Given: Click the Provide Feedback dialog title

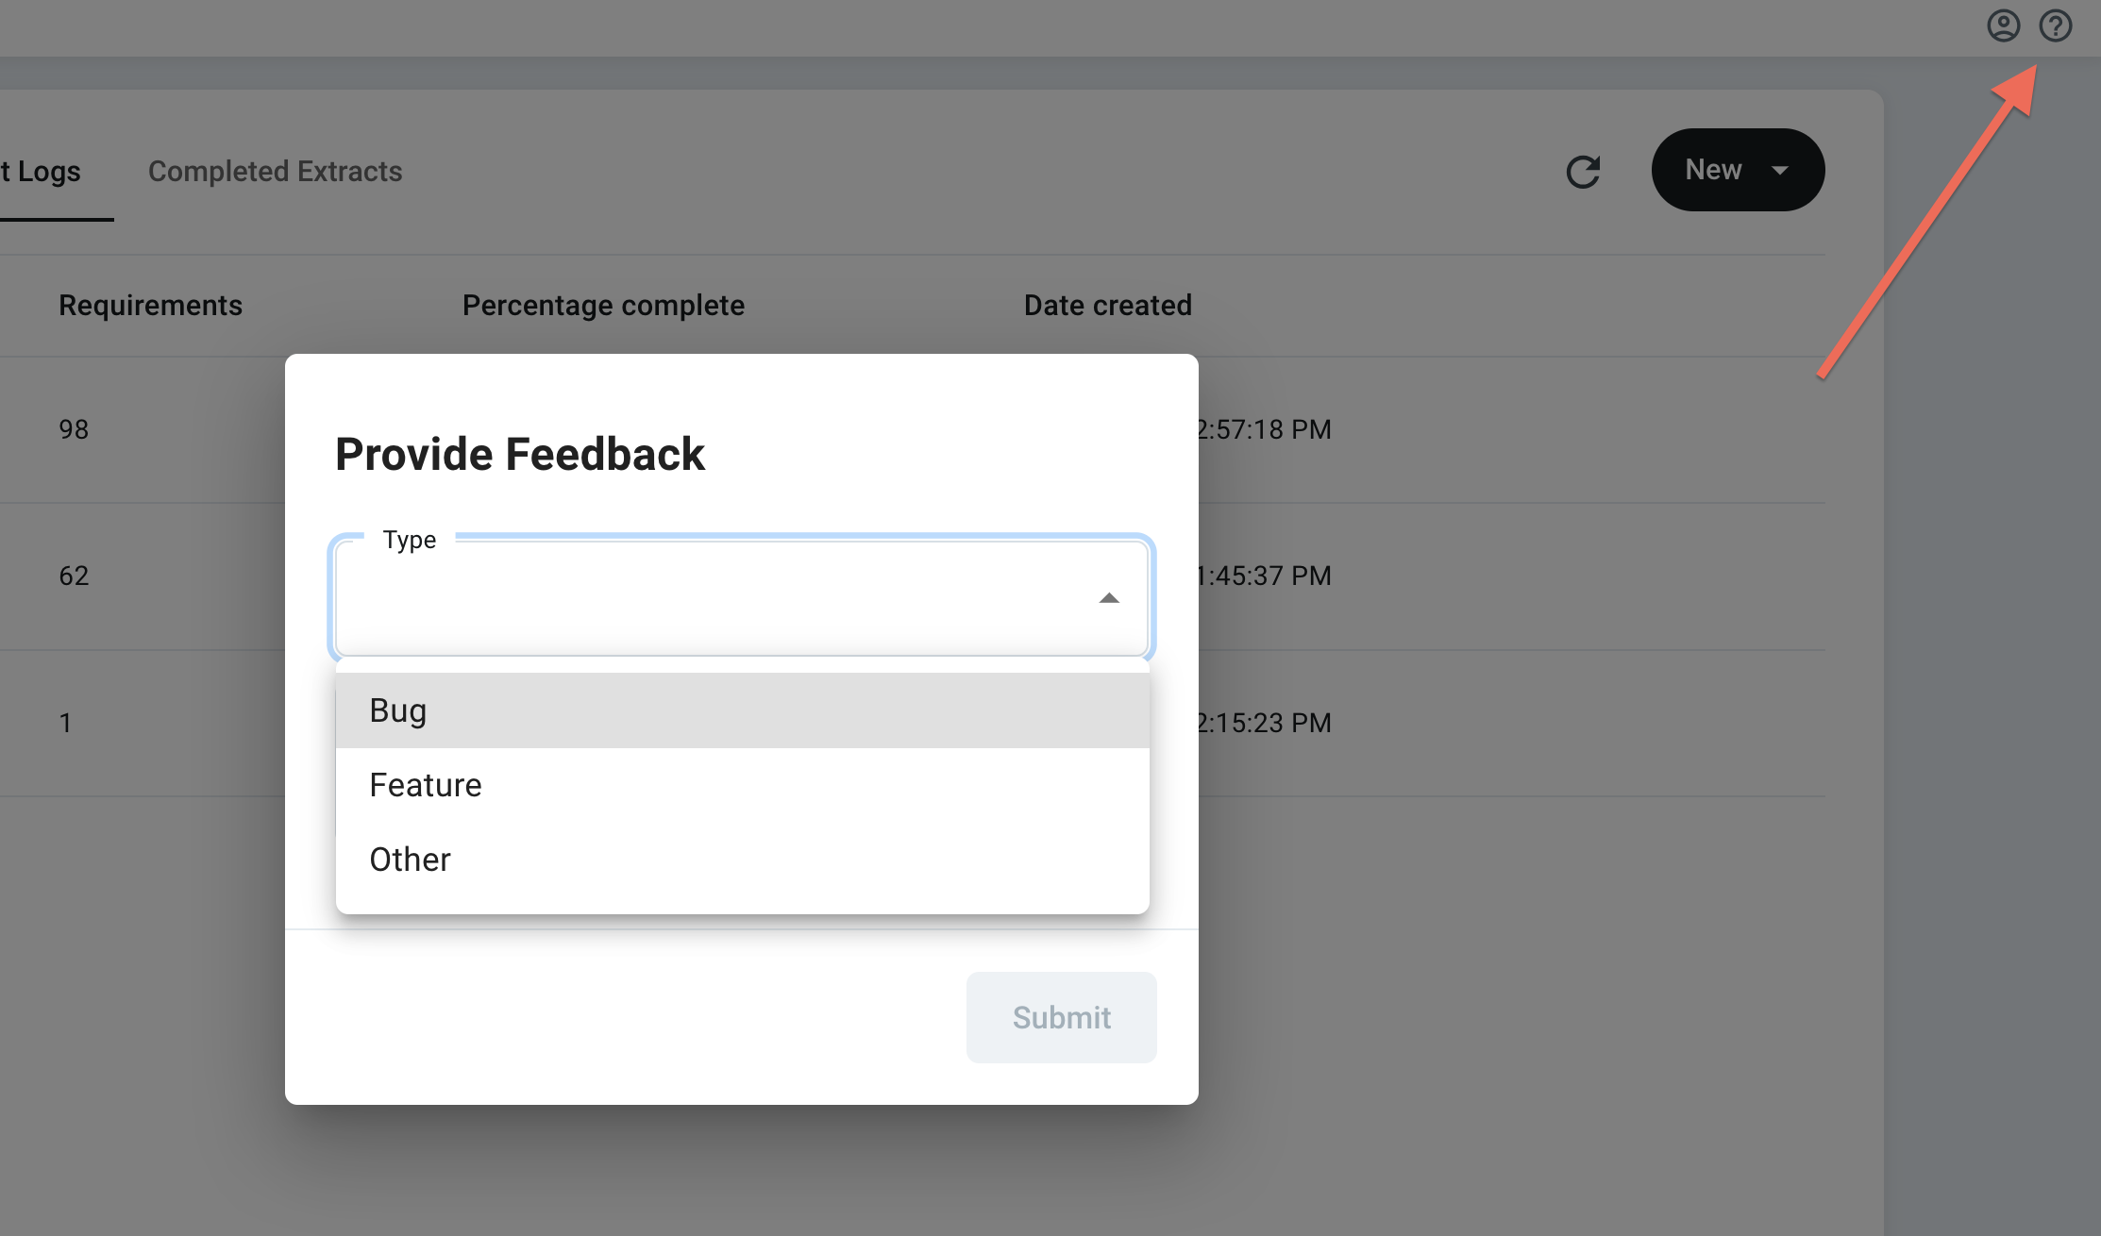Looking at the screenshot, I should (x=519, y=454).
